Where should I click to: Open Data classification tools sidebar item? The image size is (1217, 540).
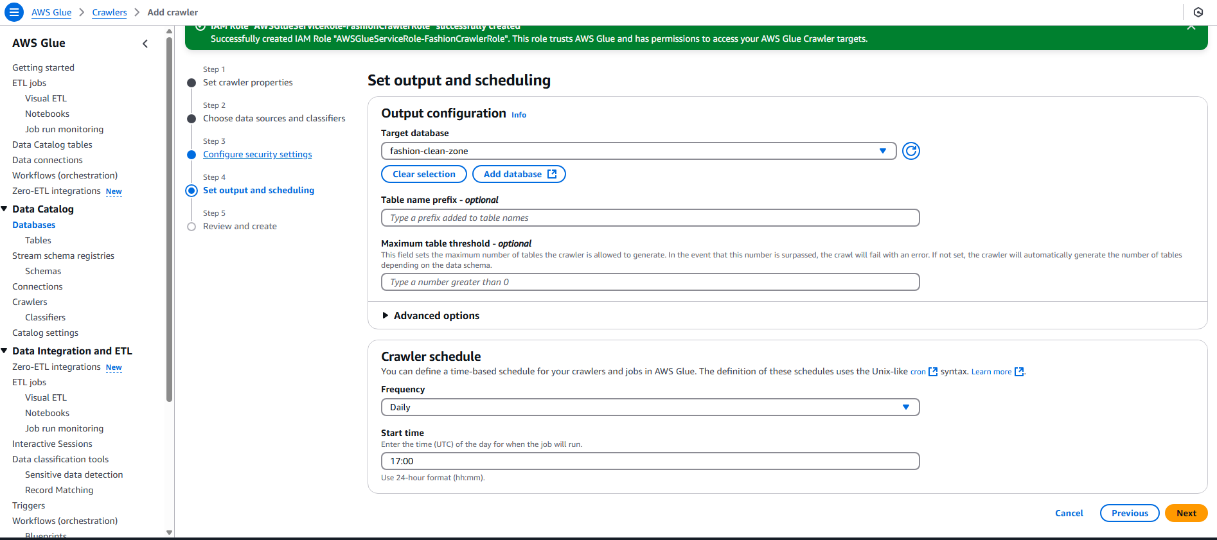(60, 459)
